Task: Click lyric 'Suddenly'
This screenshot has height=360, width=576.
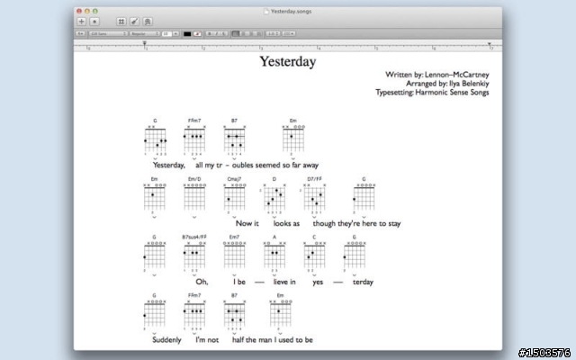Action: (x=166, y=340)
